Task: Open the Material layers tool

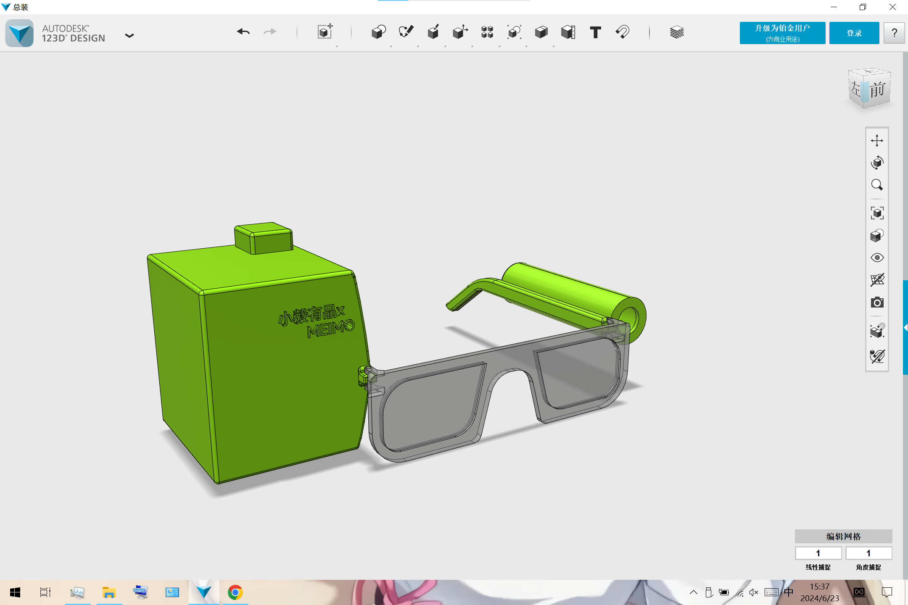Action: 677,32
